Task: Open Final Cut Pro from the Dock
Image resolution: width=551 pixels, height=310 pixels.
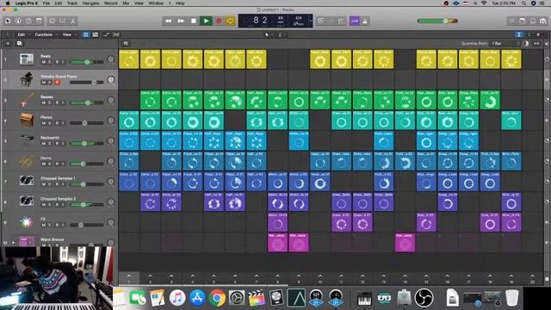Action: coord(257,298)
